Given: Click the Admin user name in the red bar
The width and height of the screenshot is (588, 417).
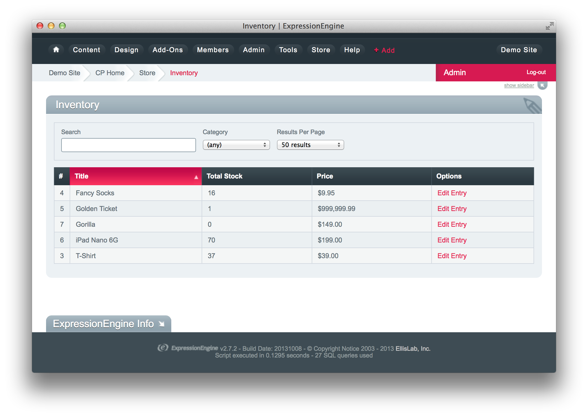Looking at the screenshot, I should (455, 72).
